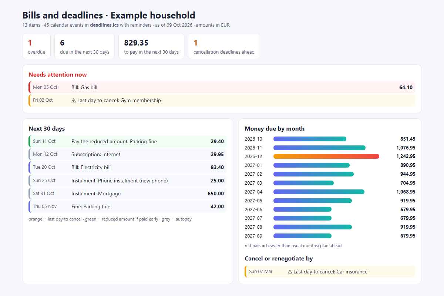Image resolution: width=444 pixels, height=296 pixels.
Task: Click the 2027-02 month bar
Action: pos(313,174)
